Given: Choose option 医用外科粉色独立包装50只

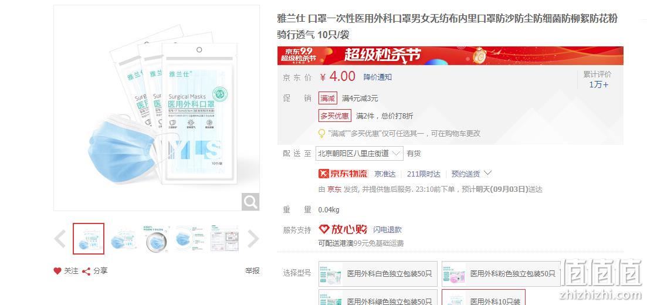Looking at the screenshot, I should click(x=502, y=274).
